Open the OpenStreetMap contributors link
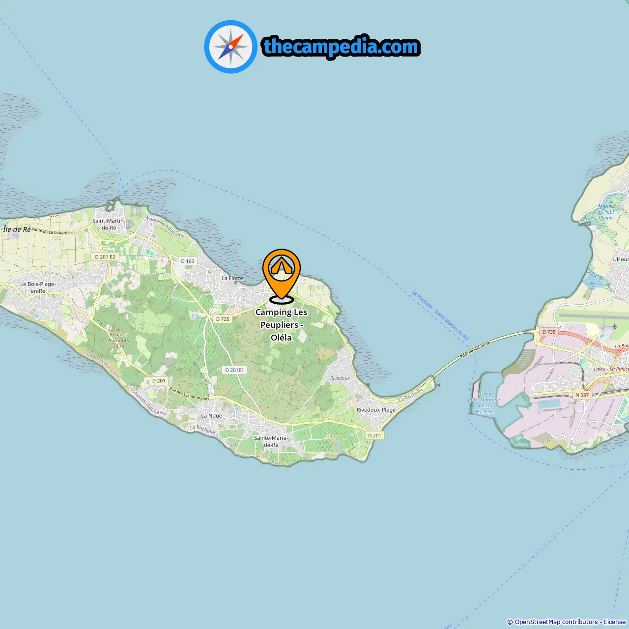Image resolution: width=629 pixels, height=629 pixels. point(556,622)
